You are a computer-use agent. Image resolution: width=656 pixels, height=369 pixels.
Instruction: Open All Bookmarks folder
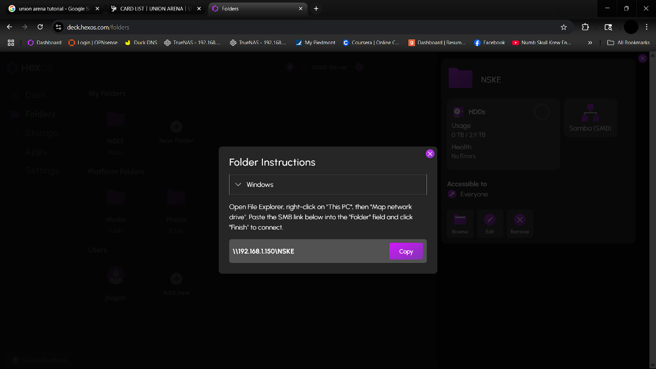(629, 42)
